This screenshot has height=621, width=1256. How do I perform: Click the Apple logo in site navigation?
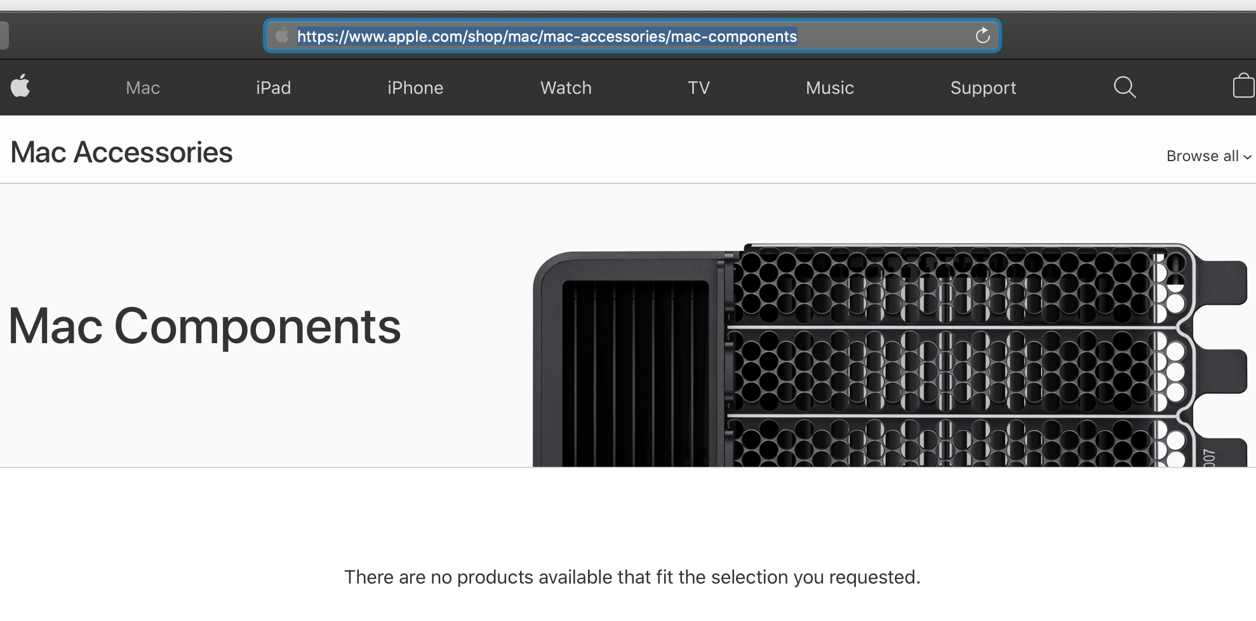(20, 86)
